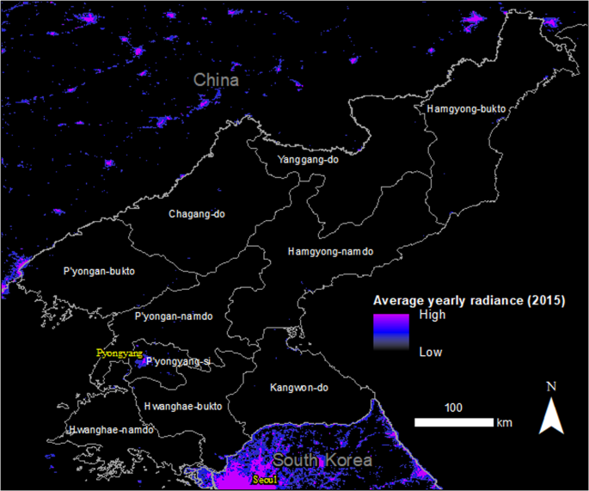Click the white 100 km scale bar

point(454,422)
